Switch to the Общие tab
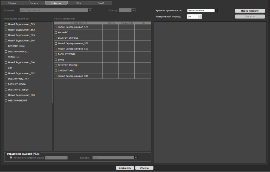The height and width of the screenshot is (172, 270). tap(11, 3)
